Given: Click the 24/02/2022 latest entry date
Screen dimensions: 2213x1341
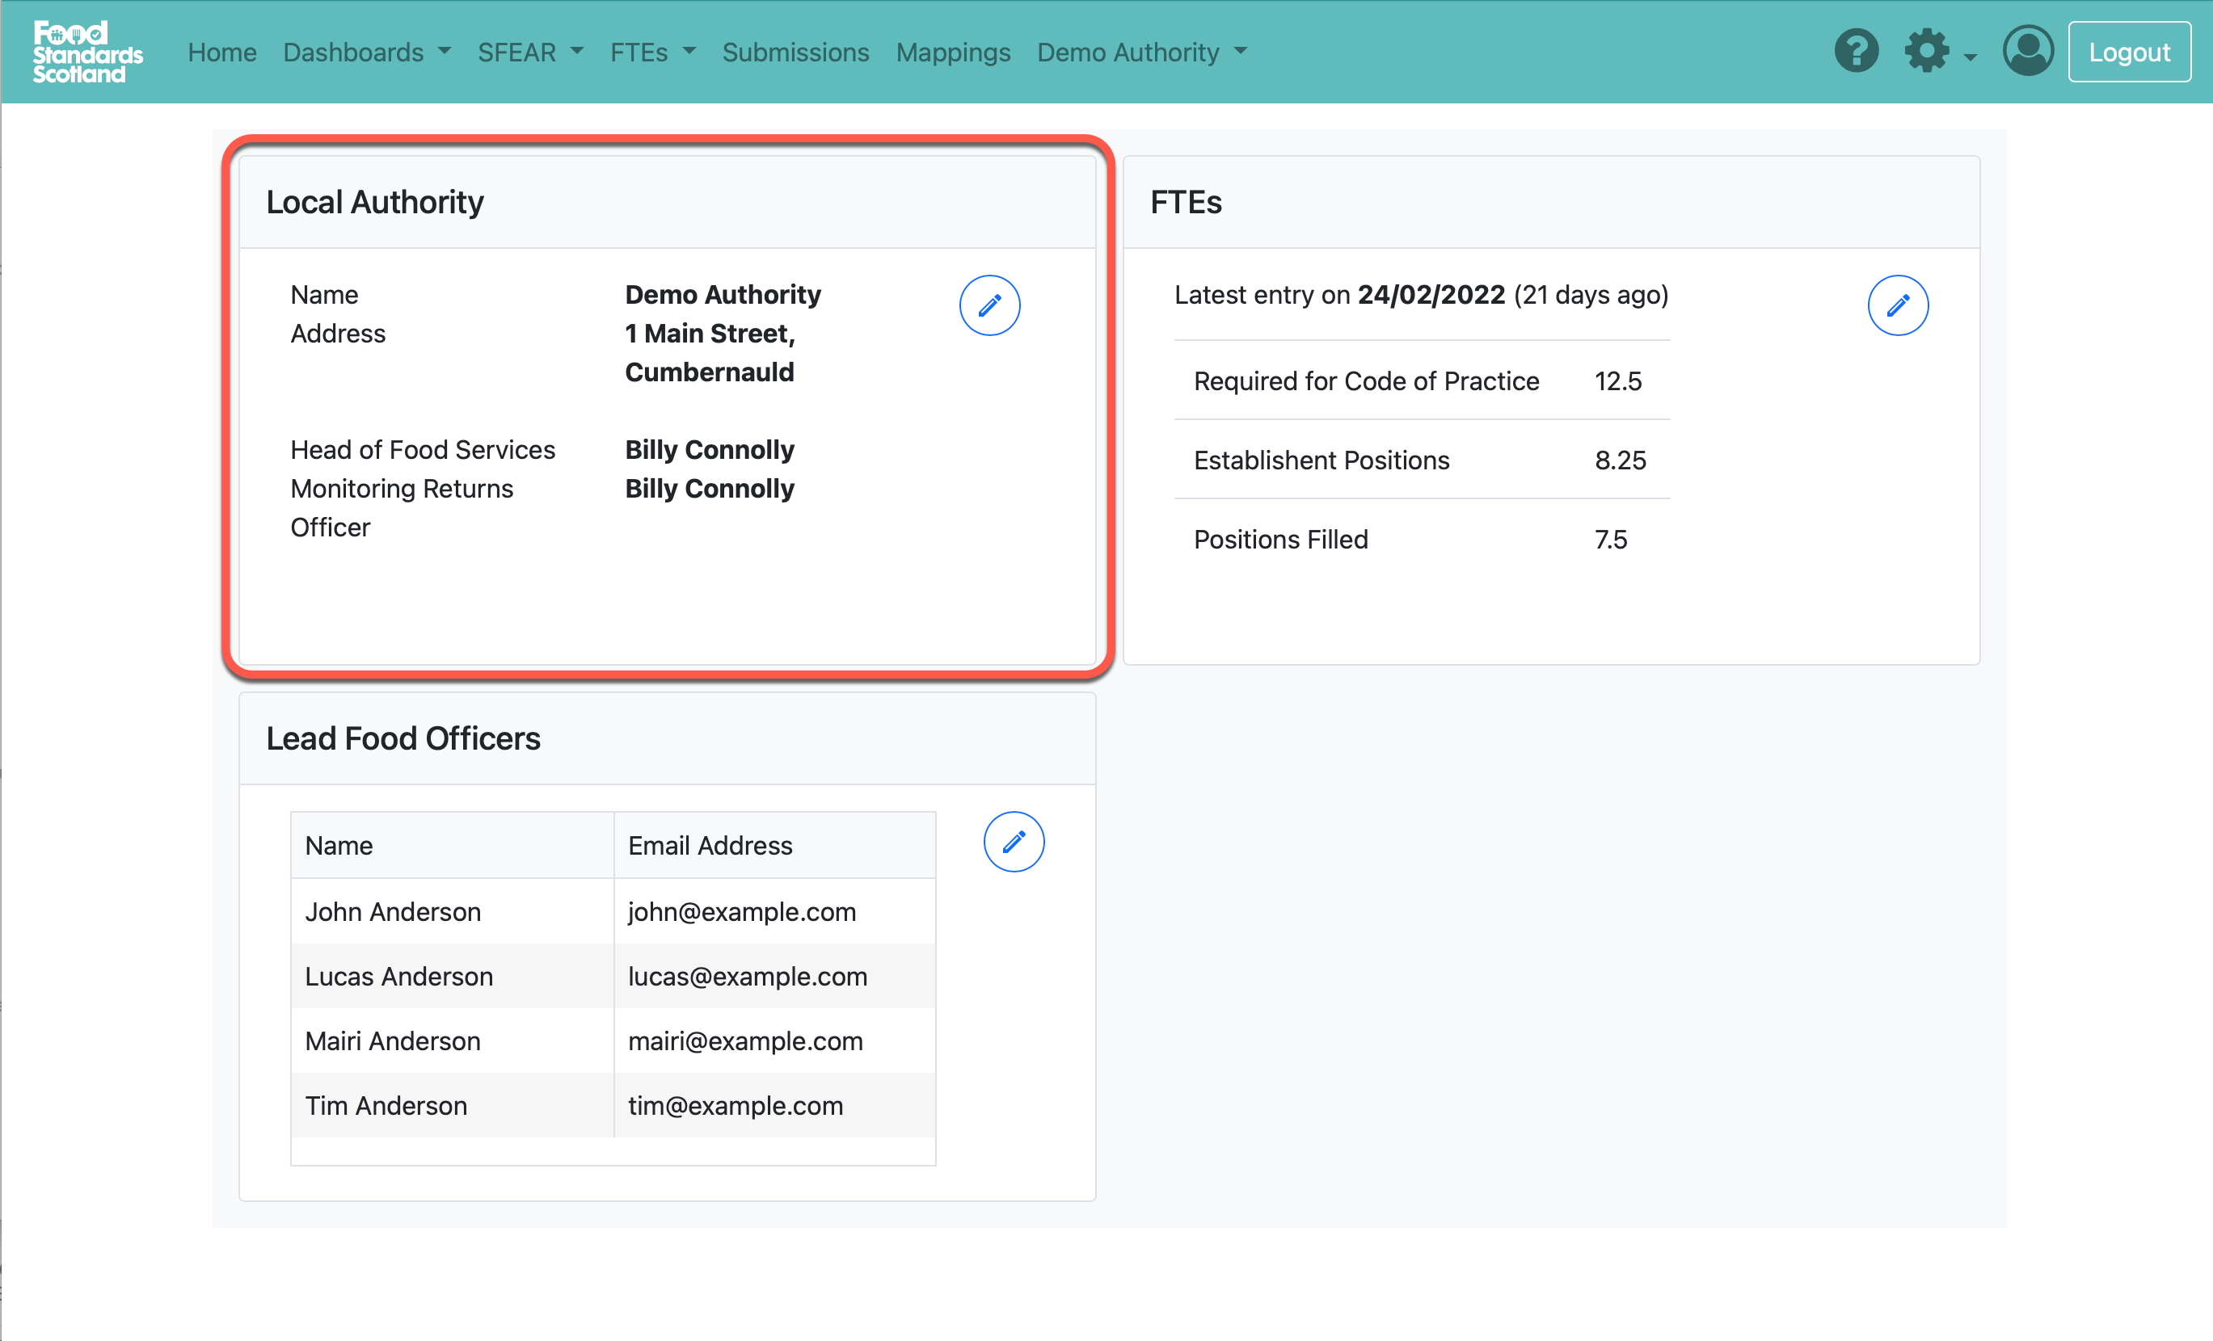Looking at the screenshot, I should click(x=1431, y=294).
